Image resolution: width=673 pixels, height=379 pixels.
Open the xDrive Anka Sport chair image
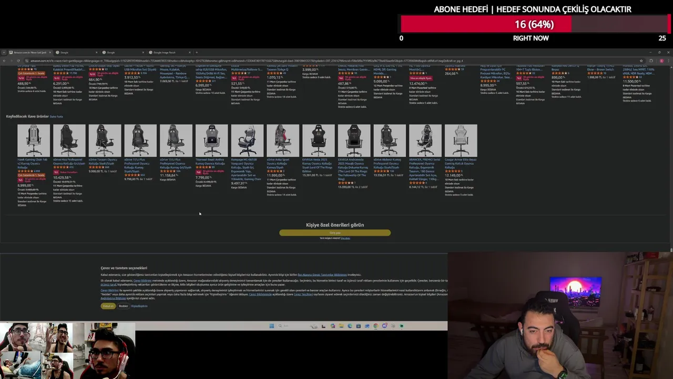coord(283,141)
